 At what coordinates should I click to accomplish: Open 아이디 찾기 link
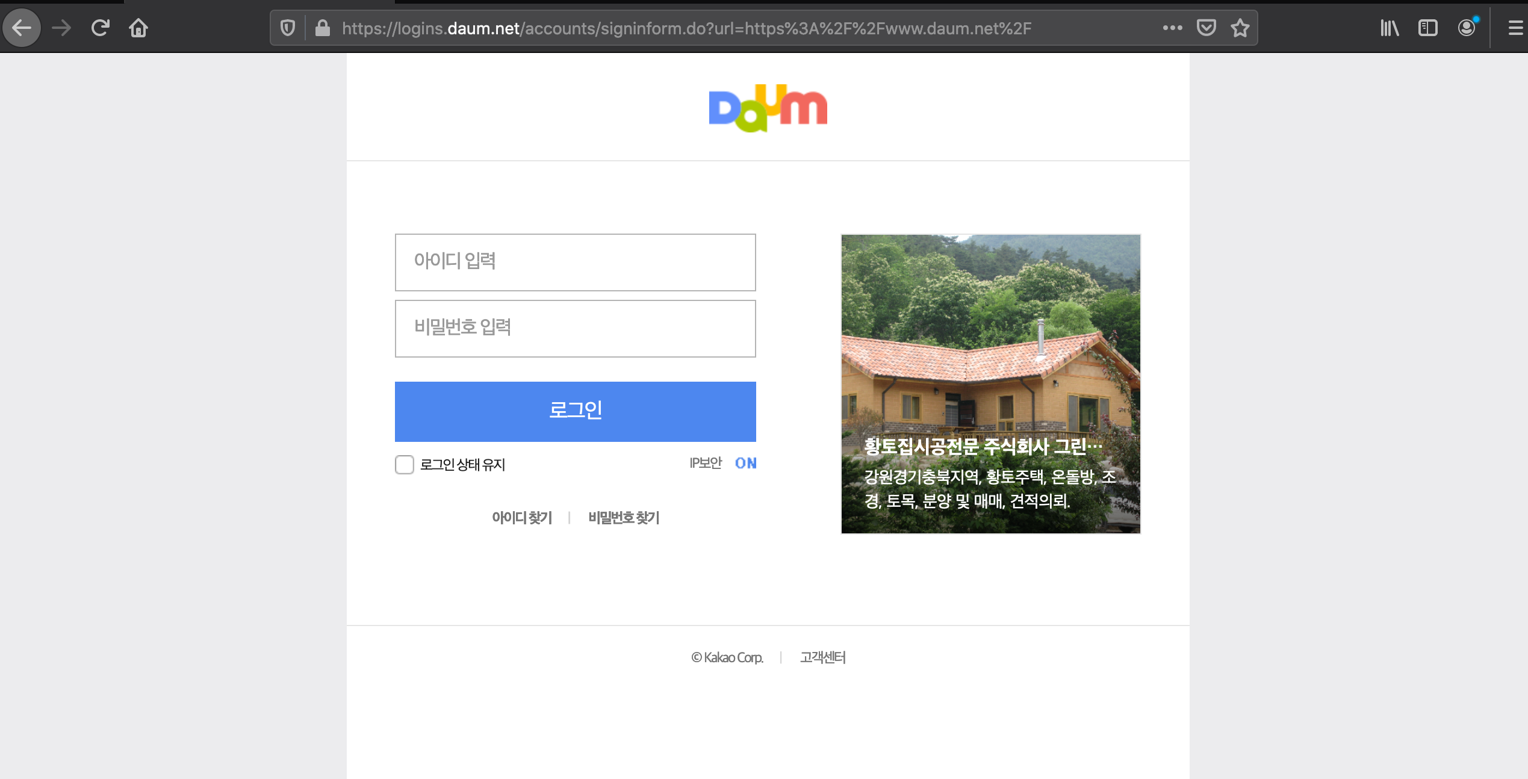[522, 518]
